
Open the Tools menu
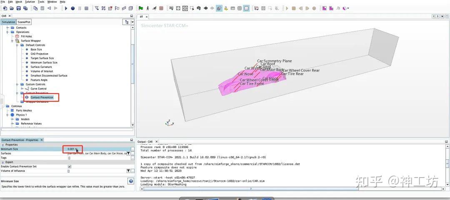[41, 2]
